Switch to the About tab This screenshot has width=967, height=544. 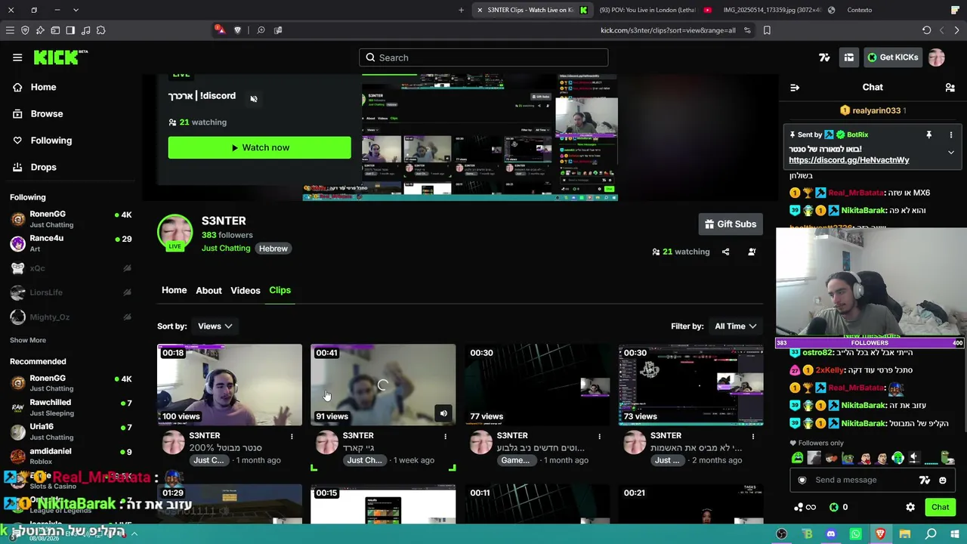(209, 290)
